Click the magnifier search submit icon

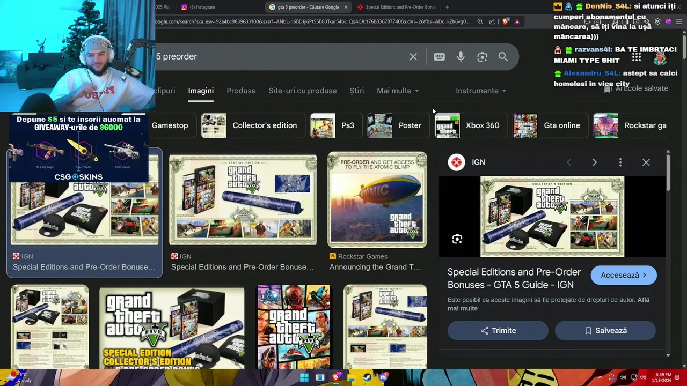503,56
